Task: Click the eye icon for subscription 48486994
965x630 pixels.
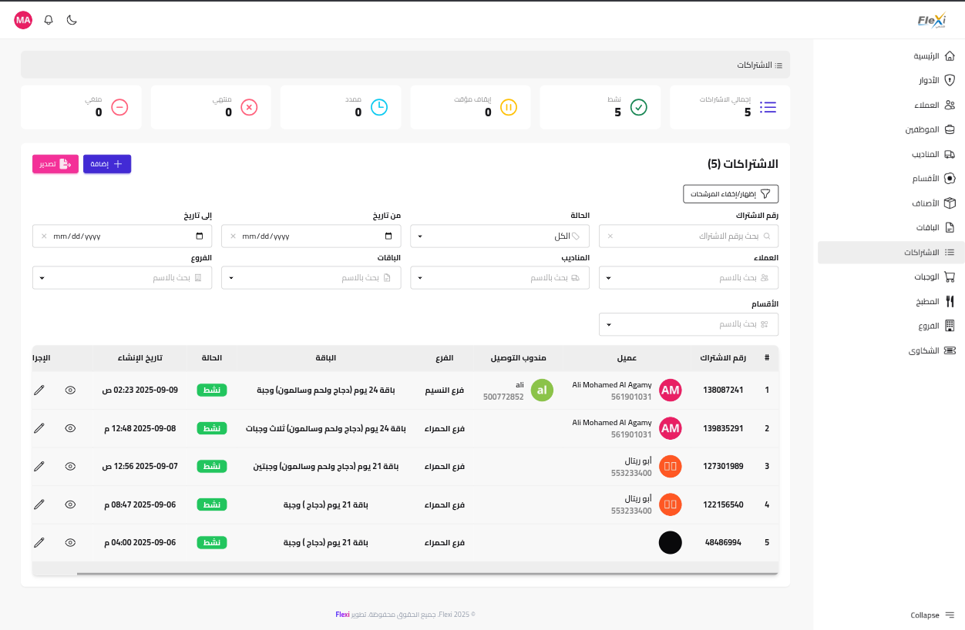Action: point(70,542)
